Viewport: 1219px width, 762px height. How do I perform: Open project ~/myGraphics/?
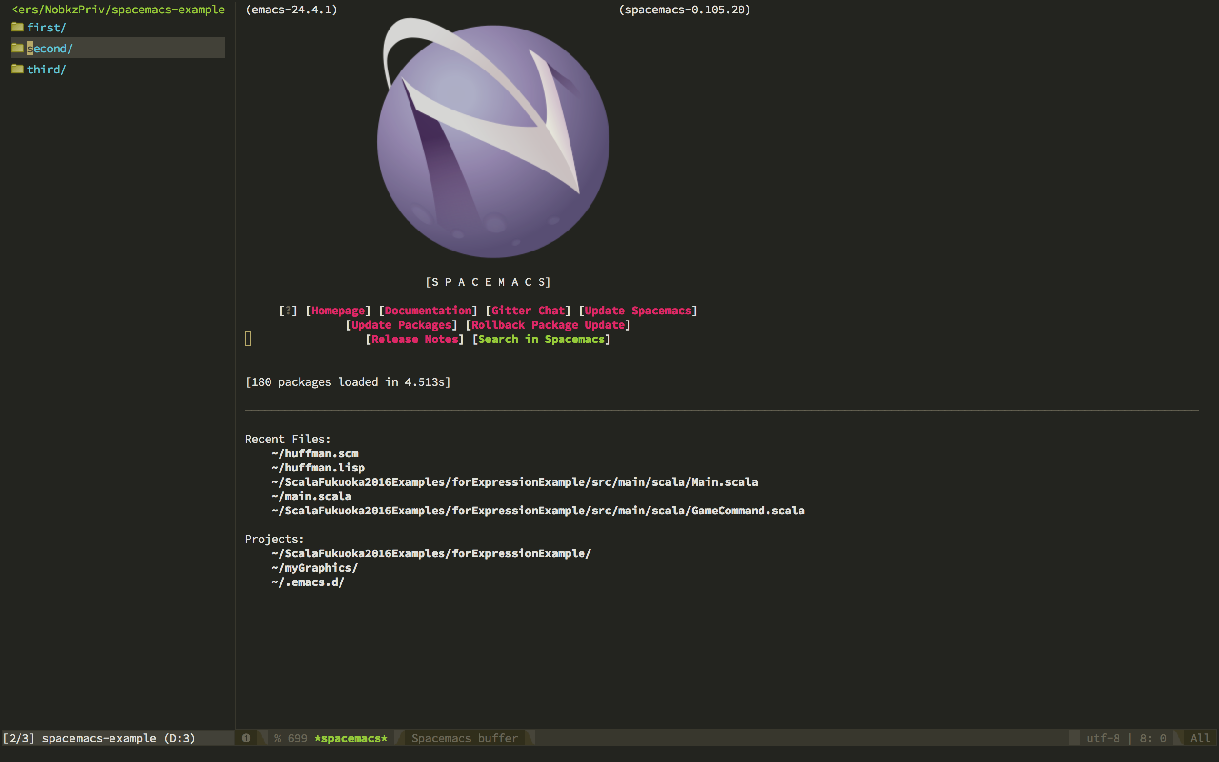coord(315,568)
